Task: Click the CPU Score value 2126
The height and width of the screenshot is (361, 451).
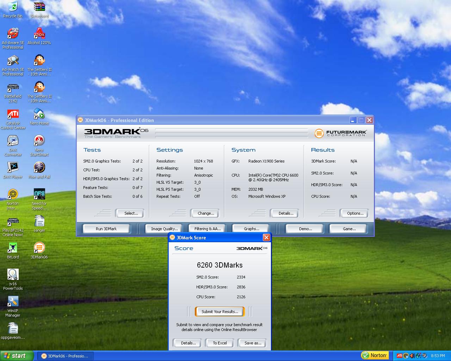Action: click(241, 297)
